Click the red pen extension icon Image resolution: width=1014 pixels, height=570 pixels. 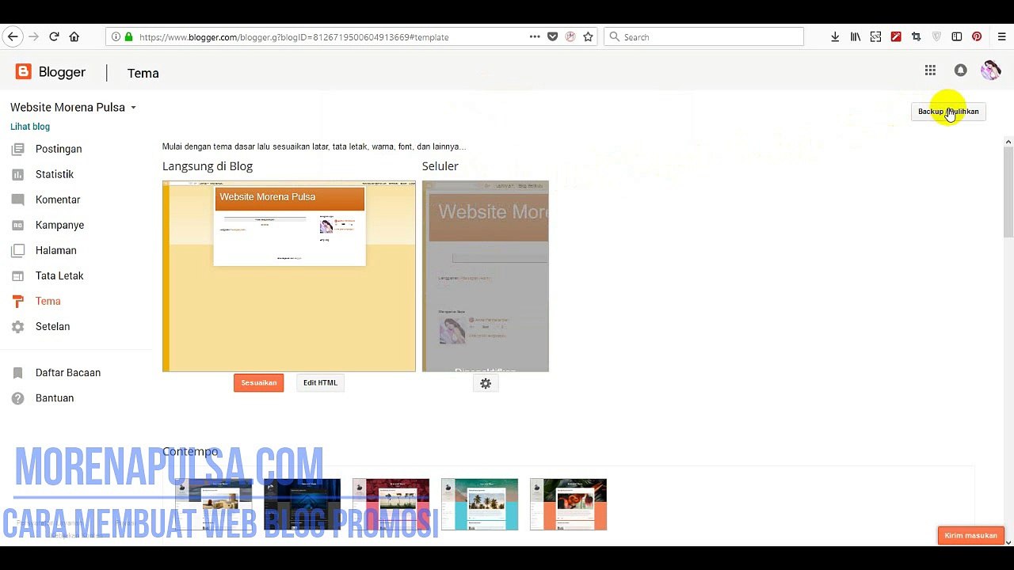896,36
